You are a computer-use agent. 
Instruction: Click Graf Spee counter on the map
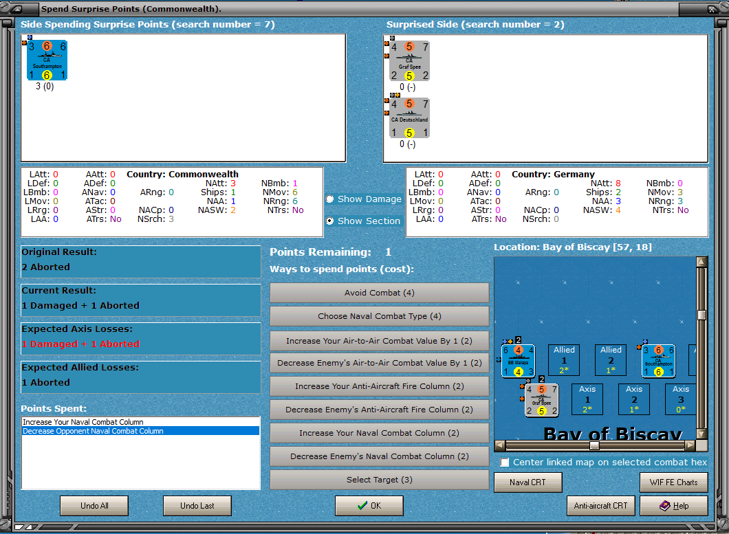click(x=542, y=400)
